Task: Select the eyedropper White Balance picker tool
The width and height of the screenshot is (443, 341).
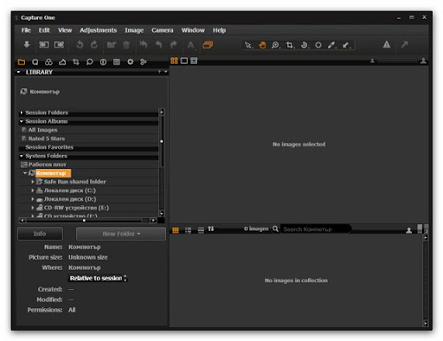Action: (331, 45)
